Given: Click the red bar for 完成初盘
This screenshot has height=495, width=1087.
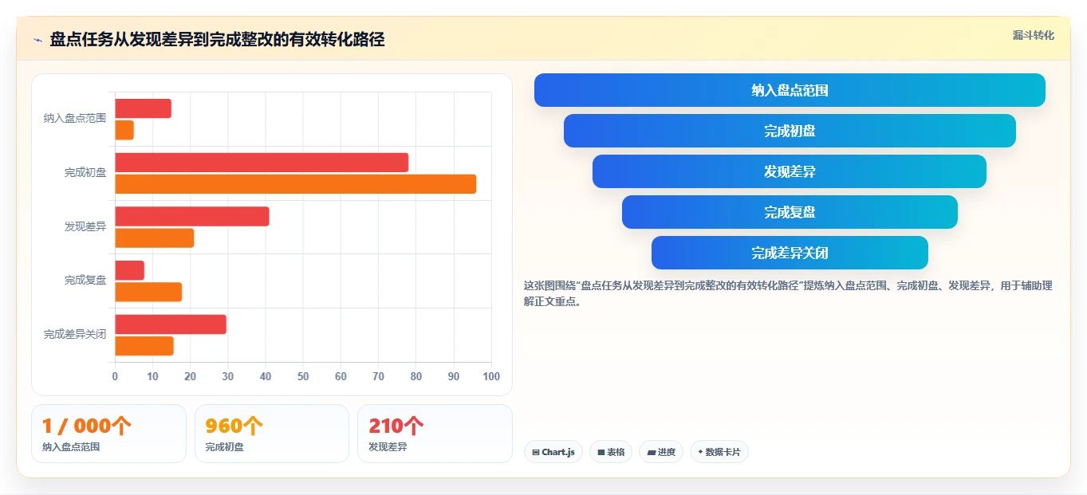Looking at the screenshot, I should point(262,163).
